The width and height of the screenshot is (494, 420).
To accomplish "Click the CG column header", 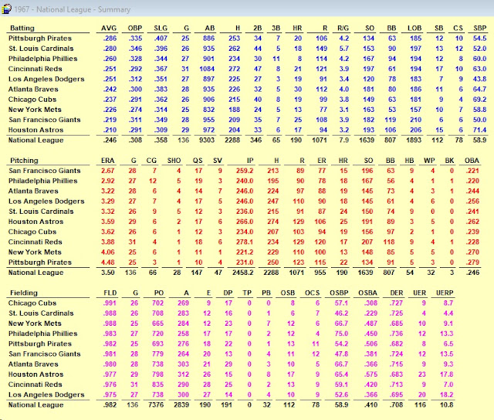I will pos(151,161).
